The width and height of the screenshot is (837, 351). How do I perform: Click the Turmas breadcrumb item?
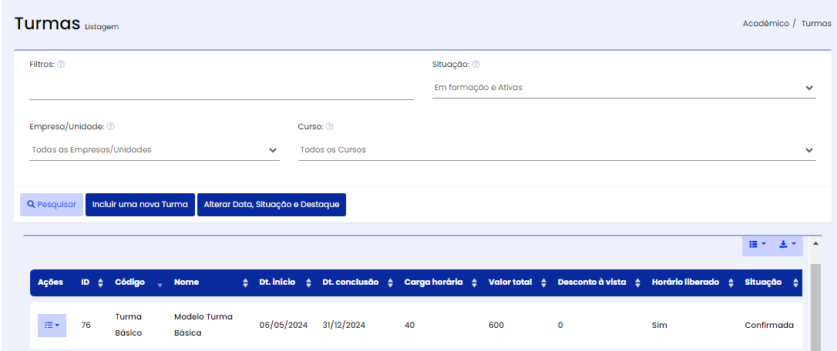point(816,23)
